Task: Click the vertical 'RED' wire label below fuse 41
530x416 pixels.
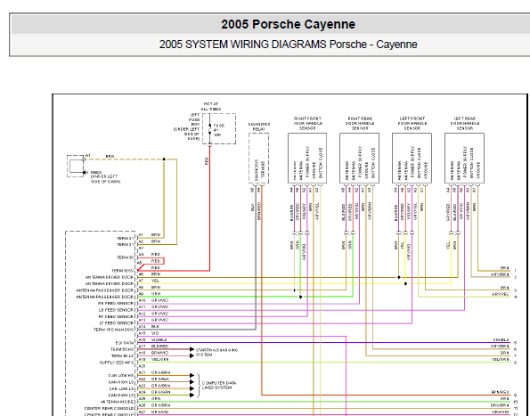Action: coord(207,161)
